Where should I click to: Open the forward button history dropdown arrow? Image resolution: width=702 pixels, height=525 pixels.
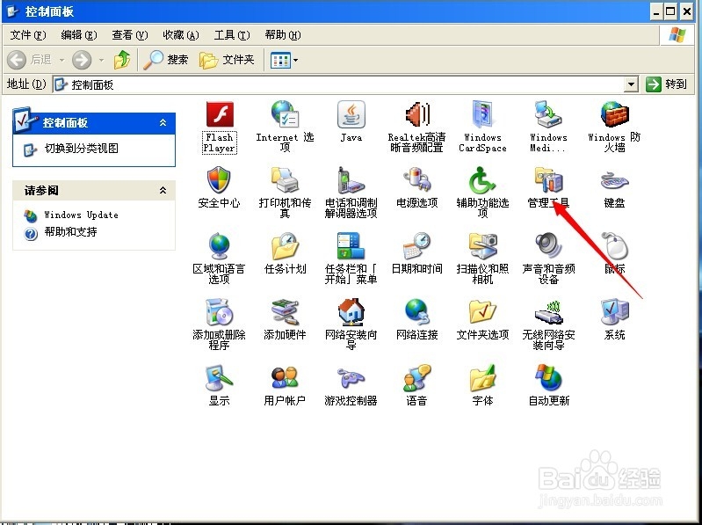point(102,60)
